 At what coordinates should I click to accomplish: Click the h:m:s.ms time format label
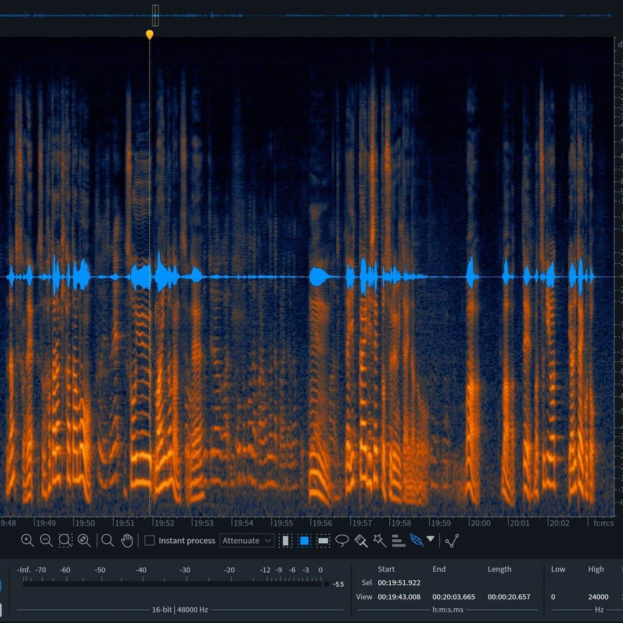pos(448,610)
